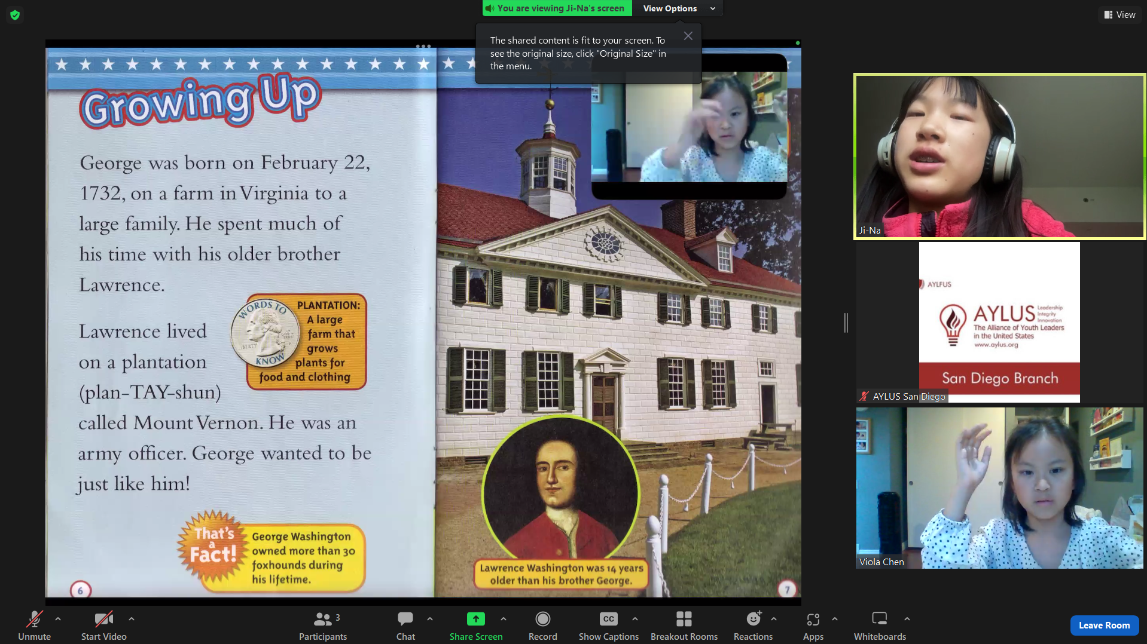1147x644 pixels.
Task: Click the View layout button
Action: pyautogui.click(x=1119, y=14)
